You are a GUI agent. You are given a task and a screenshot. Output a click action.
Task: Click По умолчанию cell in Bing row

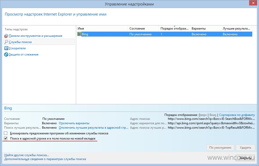click(x=140, y=34)
